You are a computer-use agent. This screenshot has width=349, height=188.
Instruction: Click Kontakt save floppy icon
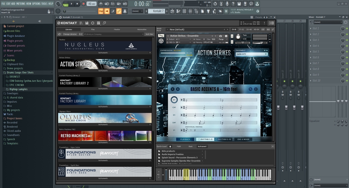click(x=87, y=23)
